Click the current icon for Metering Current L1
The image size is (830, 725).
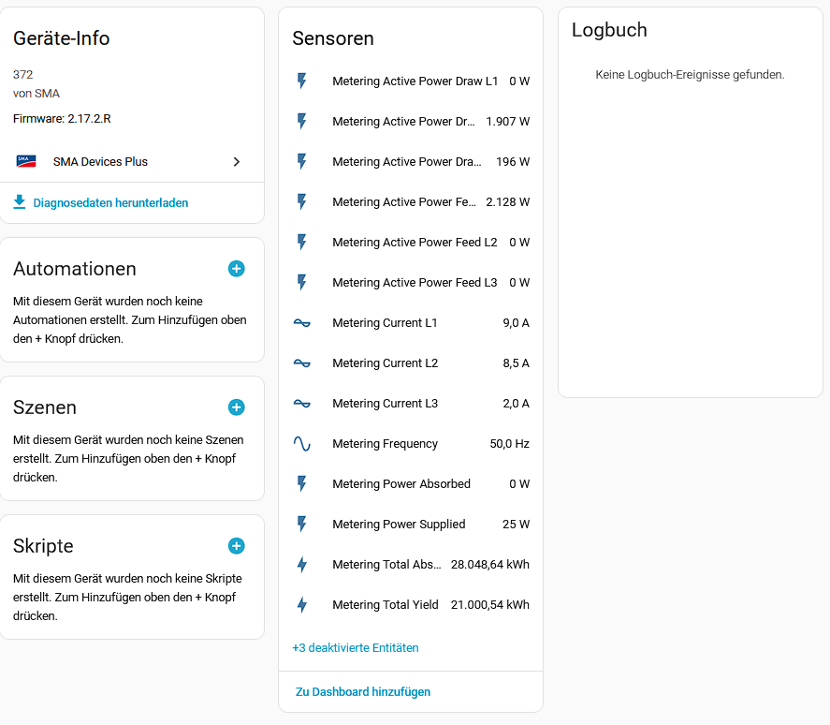click(x=301, y=323)
